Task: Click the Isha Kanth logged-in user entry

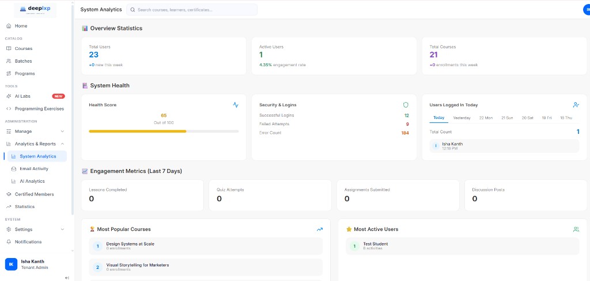Action: point(505,146)
